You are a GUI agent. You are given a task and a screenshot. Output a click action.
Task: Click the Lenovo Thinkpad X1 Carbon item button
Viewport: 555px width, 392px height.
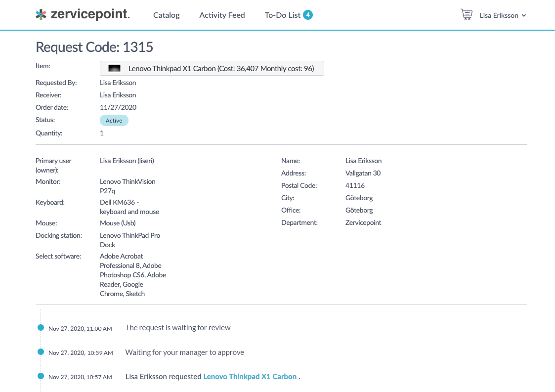[212, 69]
